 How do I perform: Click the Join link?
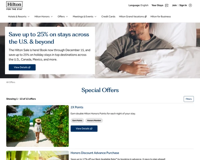(x=174, y=5)
